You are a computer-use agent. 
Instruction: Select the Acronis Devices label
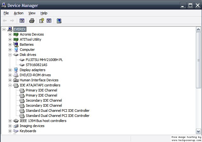[x=32, y=34]
